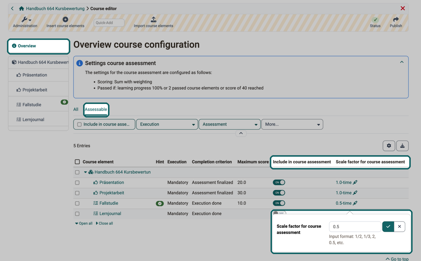Click the thumbs-up icon of Präsentation in the table
Screen dimensions: 421x261
tap(96, 182)
